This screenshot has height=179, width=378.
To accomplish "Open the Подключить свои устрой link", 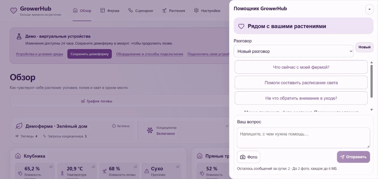I will click(208, 54).
